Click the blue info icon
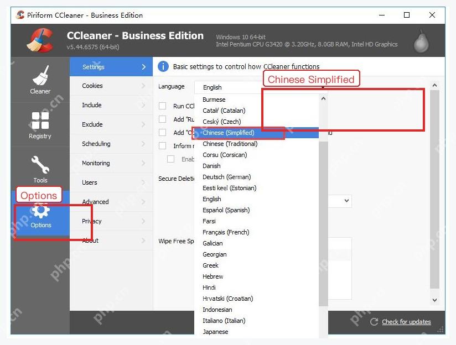The image size is (456, 345). [x=163, y=66]
